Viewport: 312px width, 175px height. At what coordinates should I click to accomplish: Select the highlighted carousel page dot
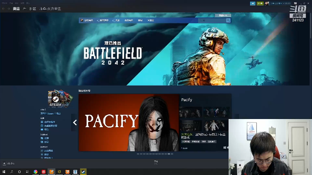pyautogui.click(x=169, y=154)
